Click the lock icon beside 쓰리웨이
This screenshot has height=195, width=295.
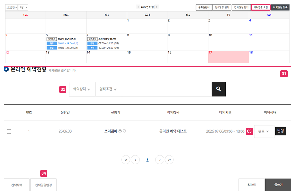click(120, 131)
